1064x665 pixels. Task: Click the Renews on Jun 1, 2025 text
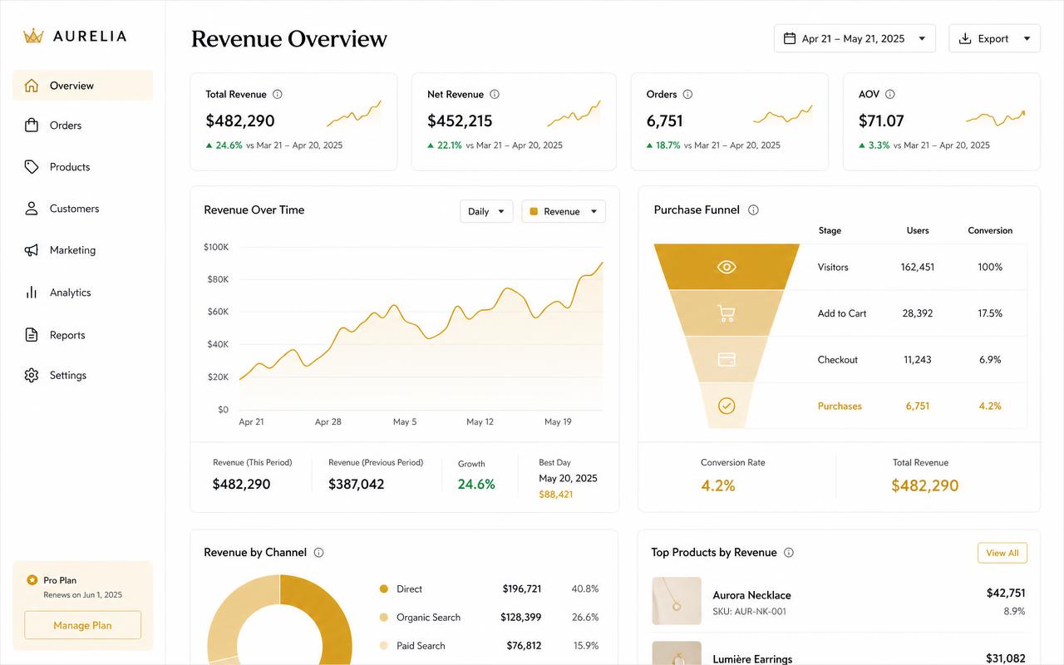click(x=82, y=595)
